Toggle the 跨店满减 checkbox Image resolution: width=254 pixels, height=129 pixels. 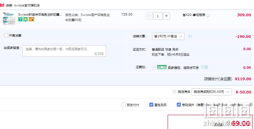click(x=174, y=92)
